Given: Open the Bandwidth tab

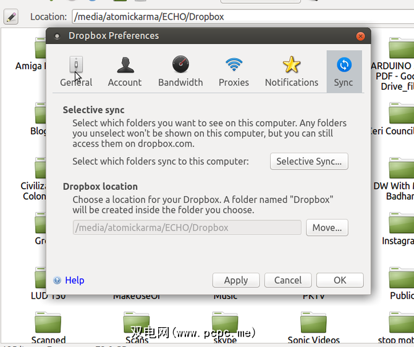Looking at the screenshot, I should tap(180, 71).
